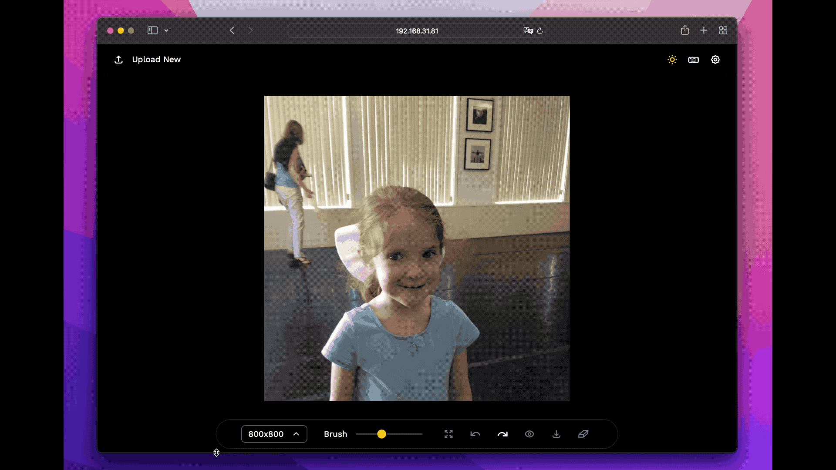
Task: Download the edited image
Action: (x=556, y=434)
